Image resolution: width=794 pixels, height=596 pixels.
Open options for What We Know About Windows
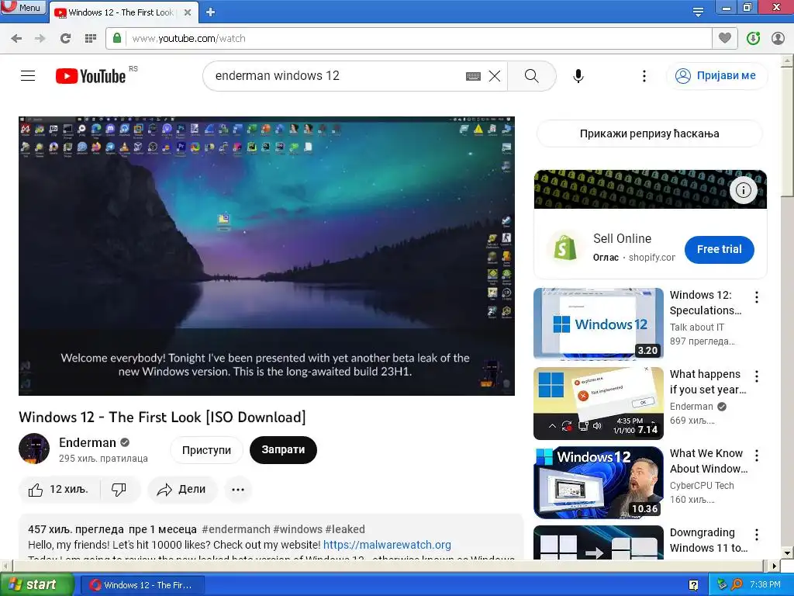tap(757, 455)
